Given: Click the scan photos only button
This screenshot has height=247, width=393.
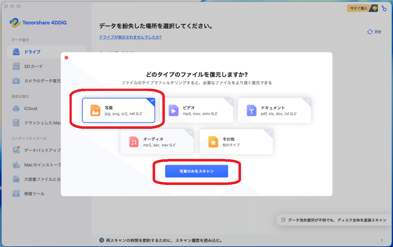Looking at the screenshot, I should pos(196,171).
